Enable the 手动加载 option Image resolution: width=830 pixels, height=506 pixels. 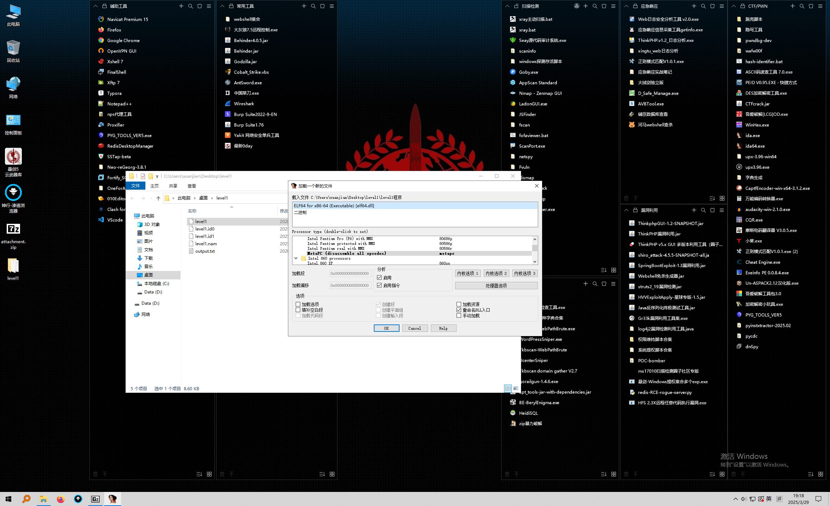(x=459, y=316)
